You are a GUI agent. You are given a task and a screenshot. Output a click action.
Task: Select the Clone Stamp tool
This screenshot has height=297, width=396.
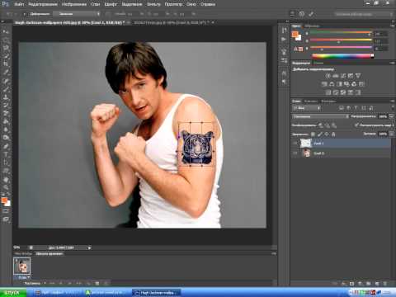coord(6,97)
